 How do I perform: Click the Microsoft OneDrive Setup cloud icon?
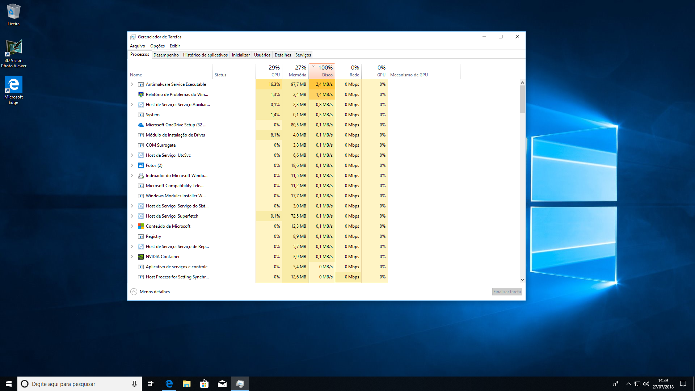pos(141,125)
